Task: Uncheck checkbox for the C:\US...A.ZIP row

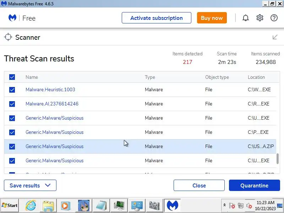Action: 12,146
